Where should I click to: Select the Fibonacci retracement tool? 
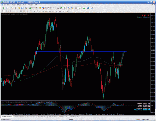coord(24,11)
